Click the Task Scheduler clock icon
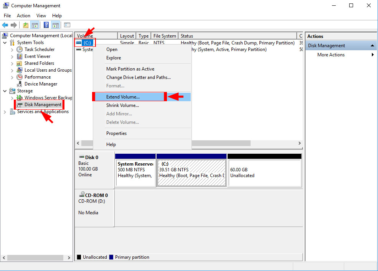378x271 pixels. (20, 49)
